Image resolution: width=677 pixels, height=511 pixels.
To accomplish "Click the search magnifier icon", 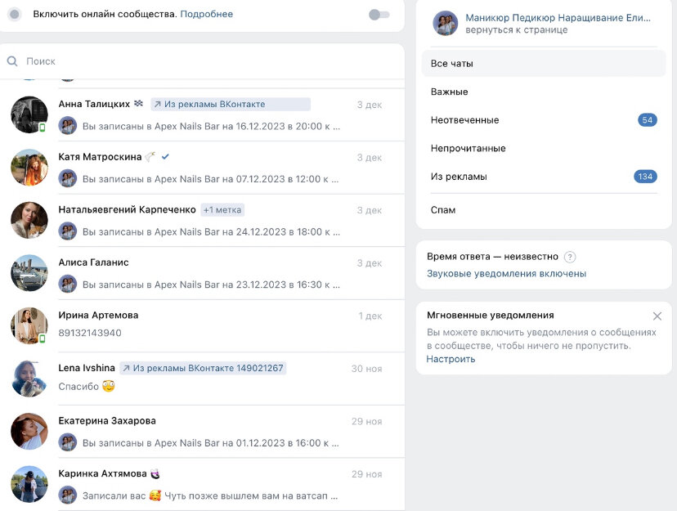I will pyautogui.click(x=12, y=61).
